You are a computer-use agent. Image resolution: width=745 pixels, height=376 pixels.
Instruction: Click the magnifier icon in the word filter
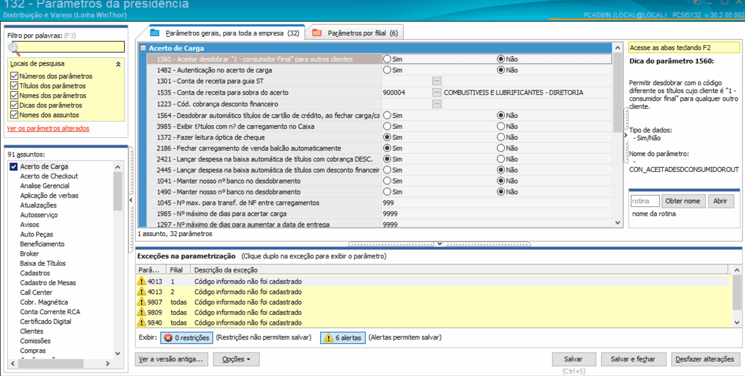coord(14,48)
